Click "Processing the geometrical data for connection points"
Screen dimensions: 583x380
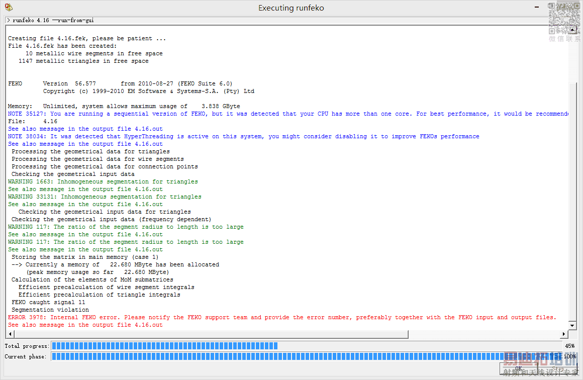coord(105,166)
